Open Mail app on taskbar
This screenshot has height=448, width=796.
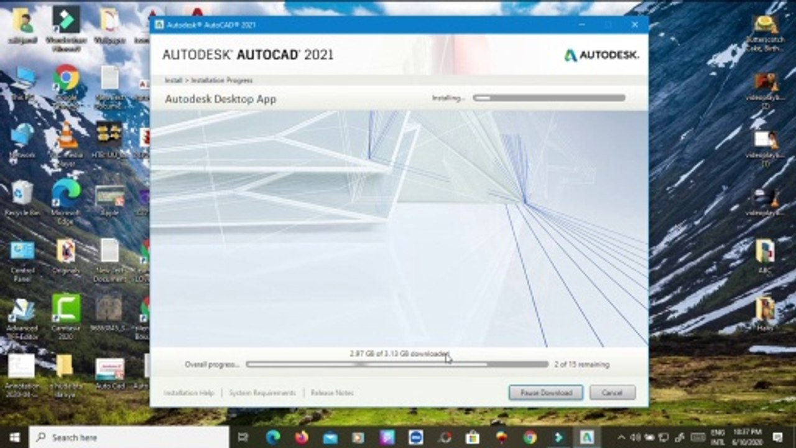[330, 437]
